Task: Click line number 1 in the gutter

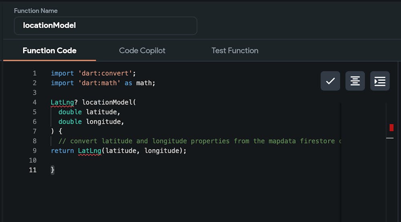Action: click(x=34, y=73)
